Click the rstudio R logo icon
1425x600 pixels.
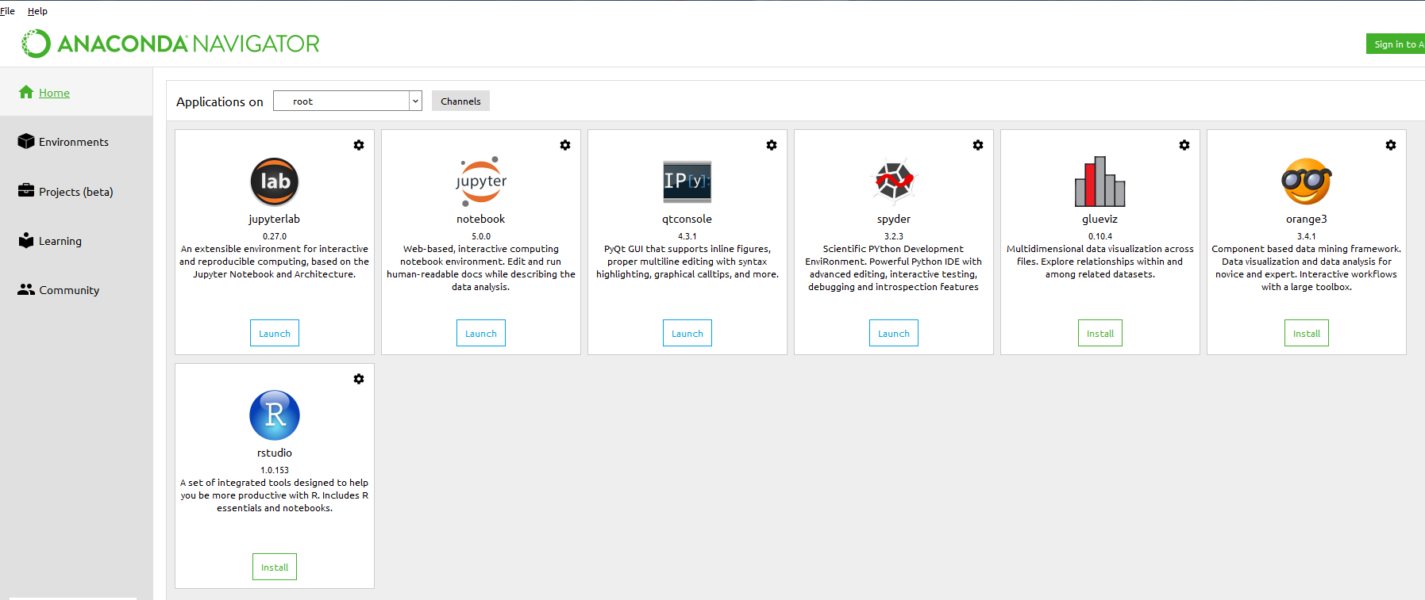[275, 415]
